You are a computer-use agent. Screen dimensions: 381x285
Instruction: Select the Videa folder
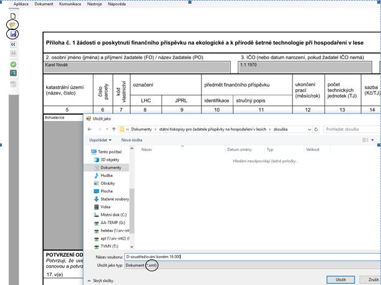102,207
